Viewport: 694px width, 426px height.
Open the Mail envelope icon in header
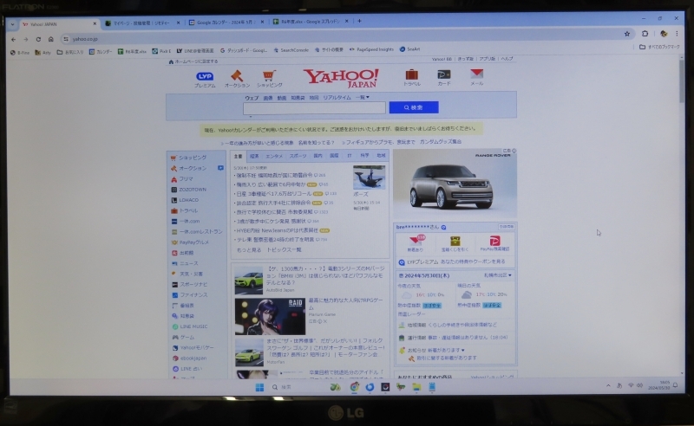tap(476, 74)
